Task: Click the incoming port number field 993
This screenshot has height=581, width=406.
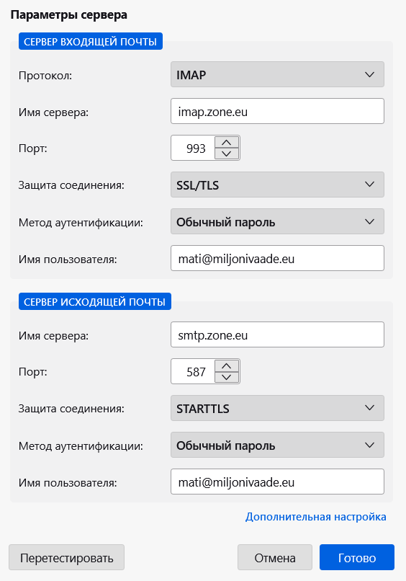Action: pos(193,148)
